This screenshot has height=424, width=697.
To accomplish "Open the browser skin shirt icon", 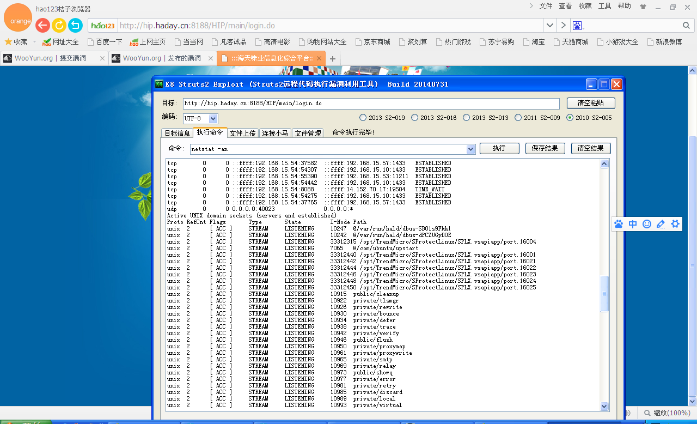I will pos(643,7).
